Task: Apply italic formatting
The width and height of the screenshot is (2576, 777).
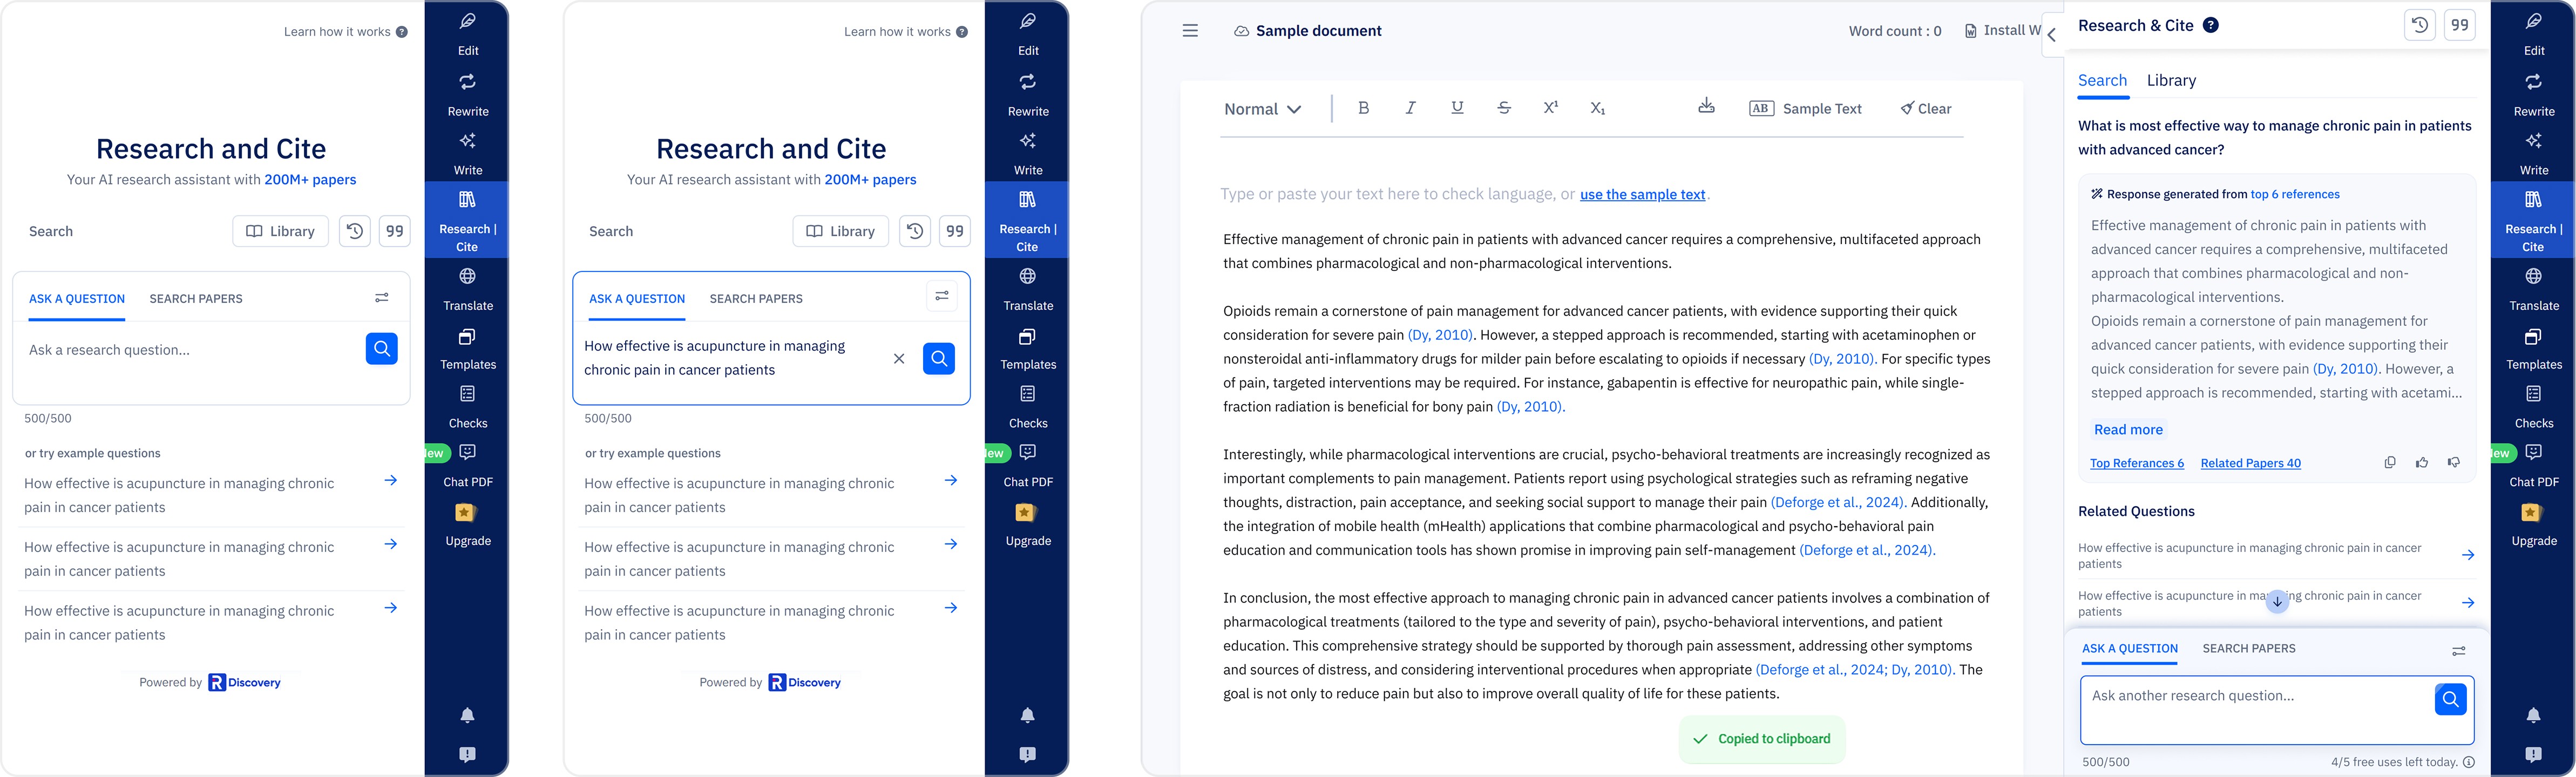Action: coord(1410,108)
